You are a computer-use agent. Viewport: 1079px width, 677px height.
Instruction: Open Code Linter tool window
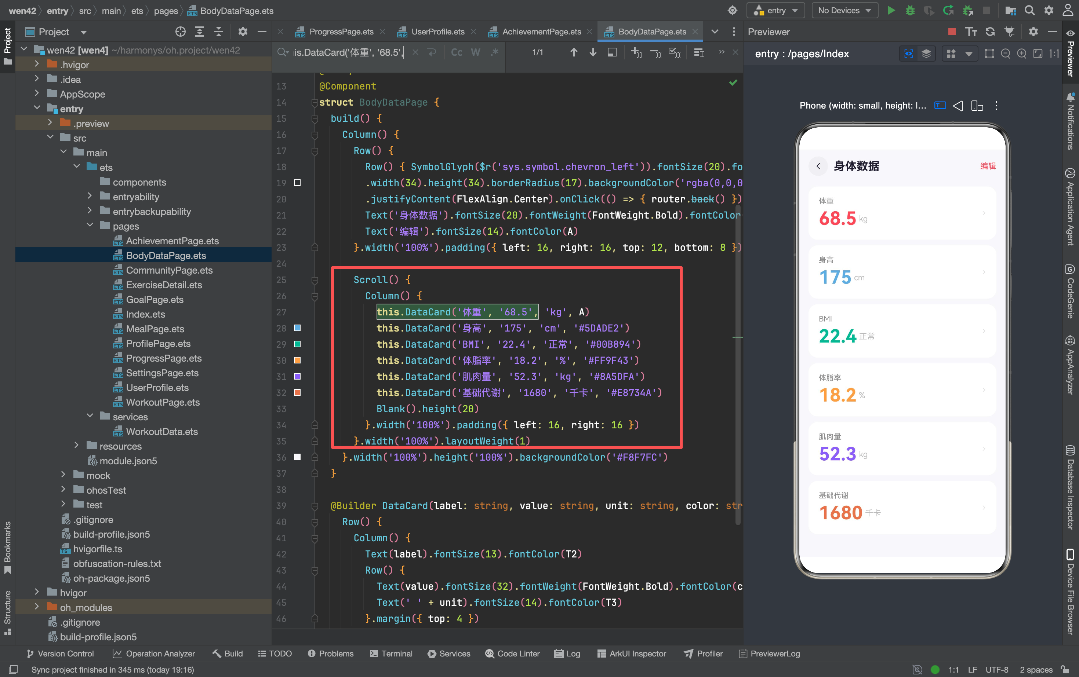pyautogui.click(x=513, y=653)
